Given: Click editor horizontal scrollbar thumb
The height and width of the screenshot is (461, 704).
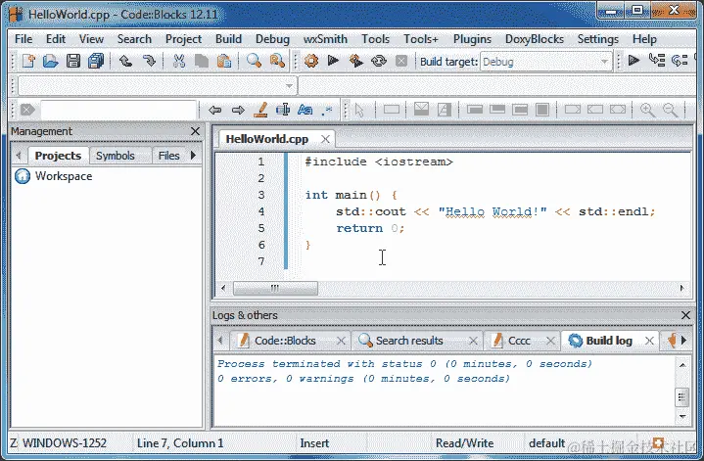Looking at the screenshot, I should coord(275,288).
